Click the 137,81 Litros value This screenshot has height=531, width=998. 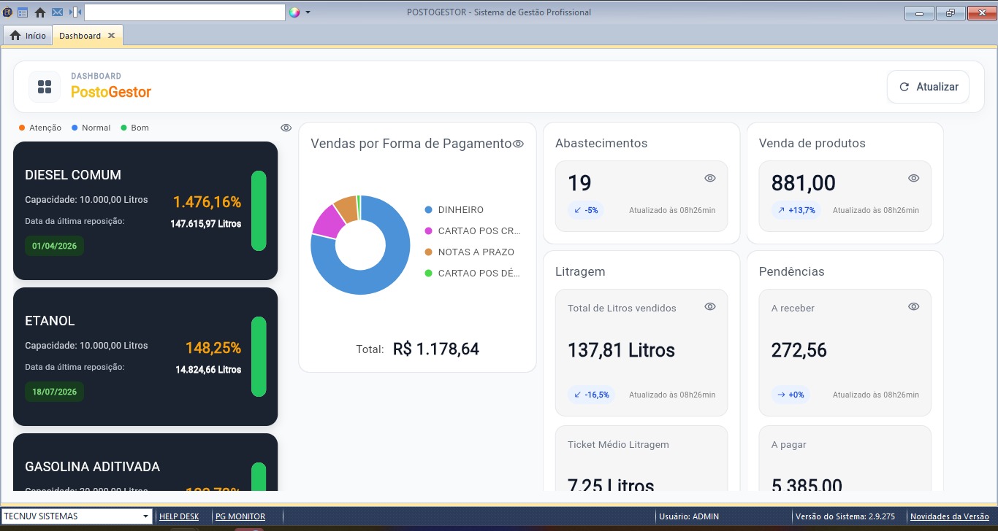pyautogui.click(x=621, y=350)
